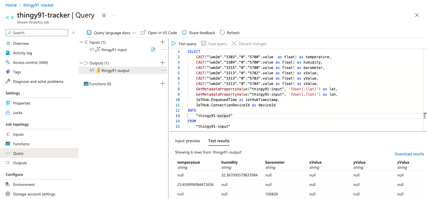The image size is (427, 199).
Task: Click the xValue column header
Action: (315, 162)
